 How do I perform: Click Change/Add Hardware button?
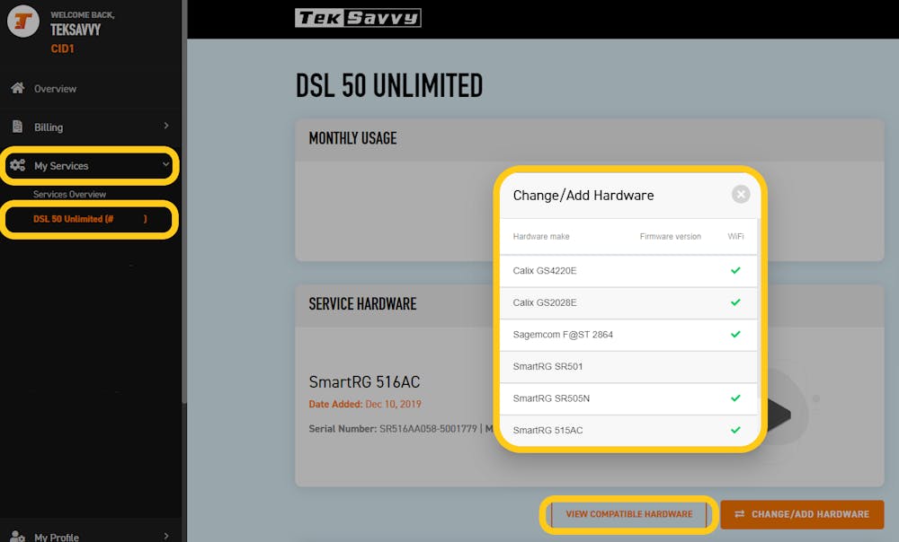(802, 514)
